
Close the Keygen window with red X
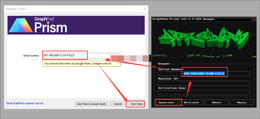pos(254,19)
